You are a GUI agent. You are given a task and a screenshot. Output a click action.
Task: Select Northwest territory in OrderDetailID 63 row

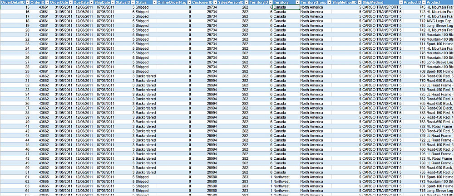(x=286, y=186)
